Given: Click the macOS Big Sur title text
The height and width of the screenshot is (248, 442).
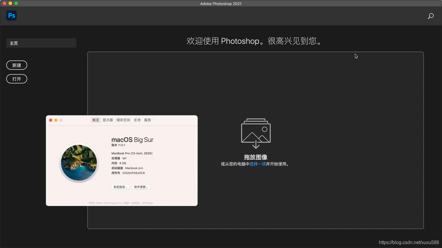Looking at the screenshot, I should click(132, 140).
